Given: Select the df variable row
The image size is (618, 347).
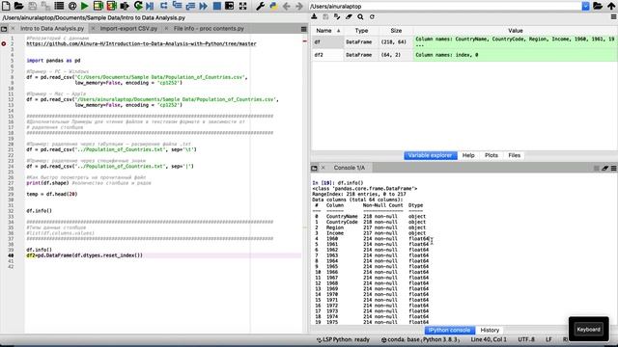Looking at the screenshot, I should pos(464,41).
